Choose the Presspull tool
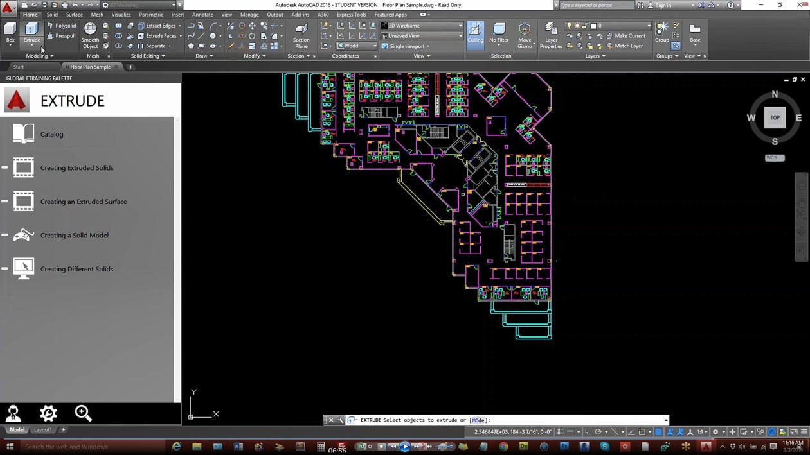810x455 pixels. coord(61,36)
